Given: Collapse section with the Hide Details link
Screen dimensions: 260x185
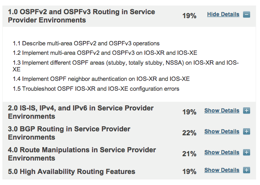Looking at the screenshot, I should tap(223, 14).
